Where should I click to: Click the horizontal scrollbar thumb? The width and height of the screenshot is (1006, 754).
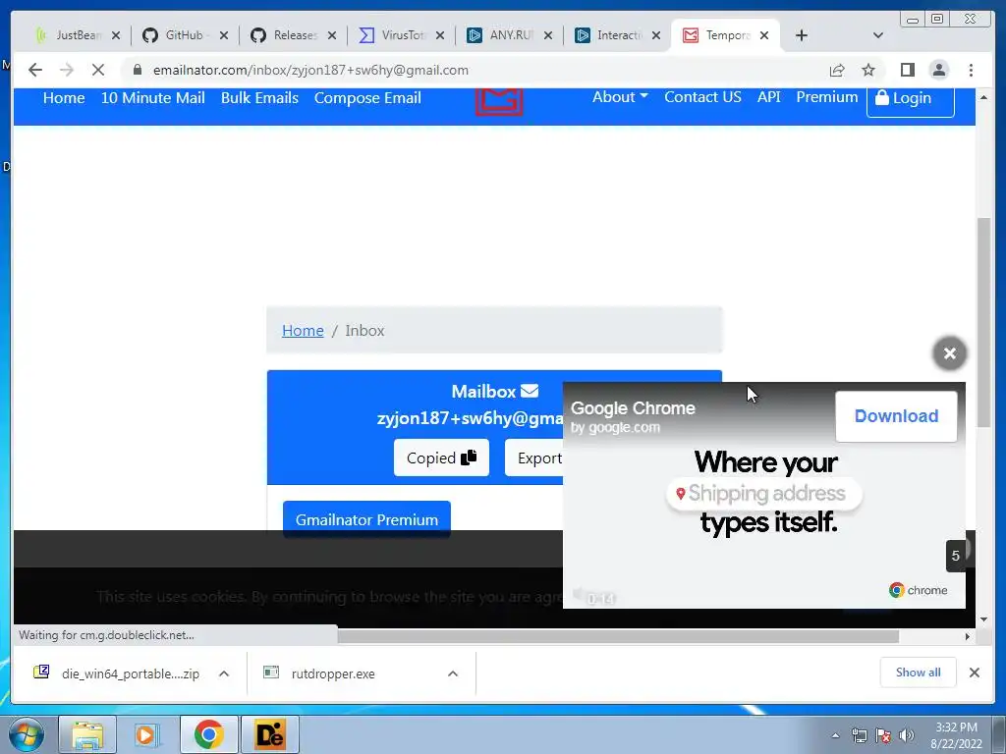pos(618,636)
